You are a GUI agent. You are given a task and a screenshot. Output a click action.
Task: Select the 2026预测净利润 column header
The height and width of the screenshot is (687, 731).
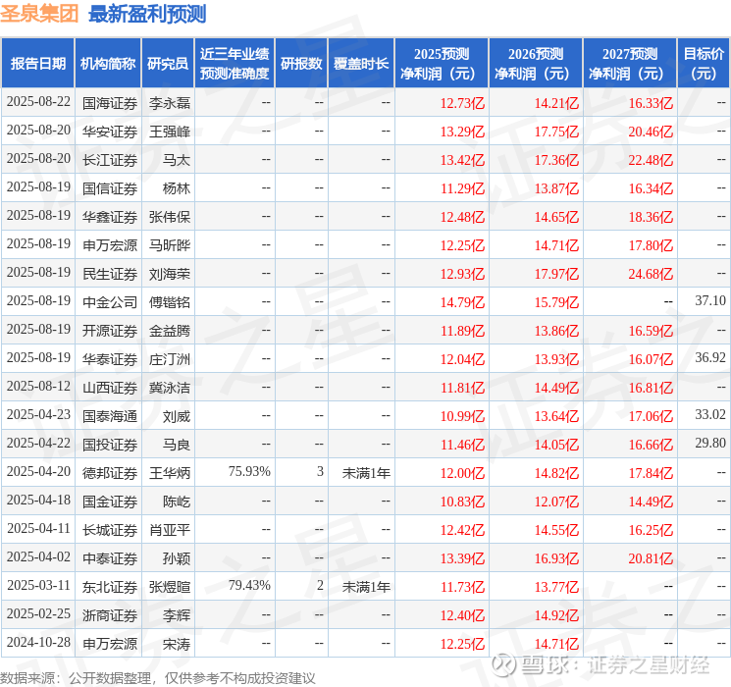536,64
